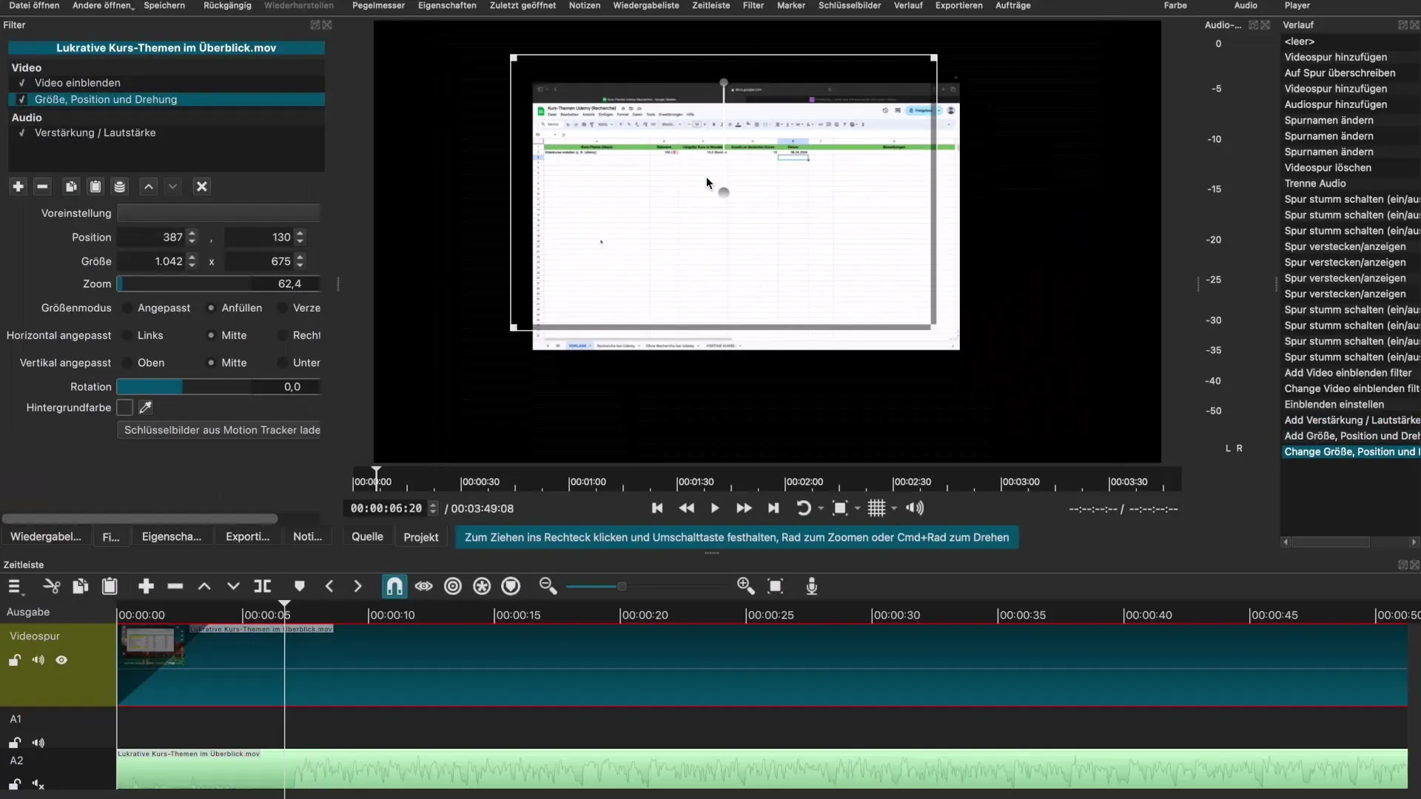Save filter set stack icon
This screenshot has height=799, width=1421.
point(120,186)
